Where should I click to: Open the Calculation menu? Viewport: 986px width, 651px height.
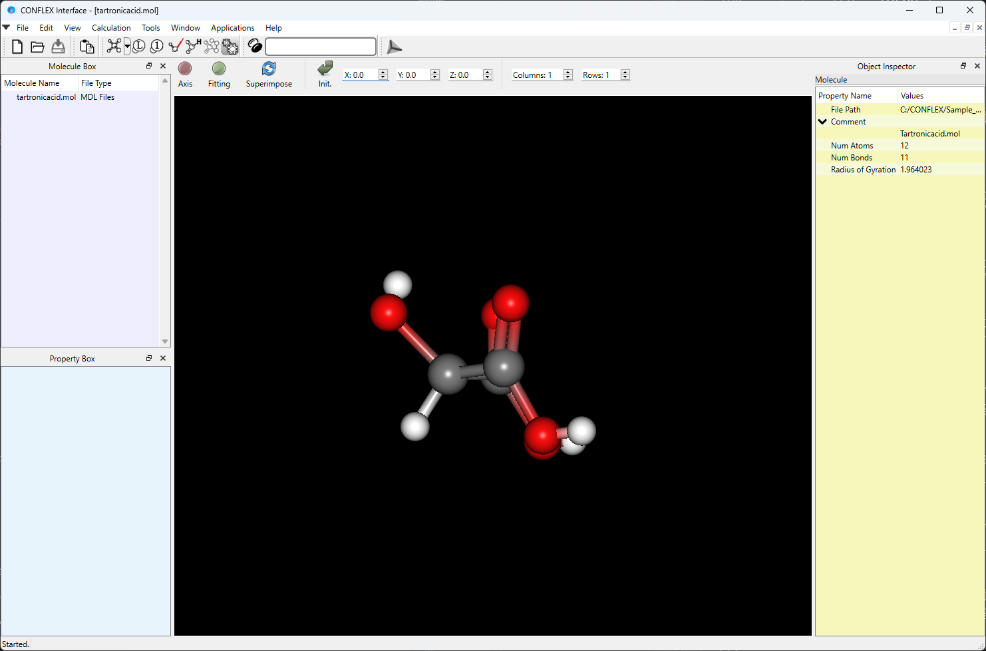pos(110,27)
